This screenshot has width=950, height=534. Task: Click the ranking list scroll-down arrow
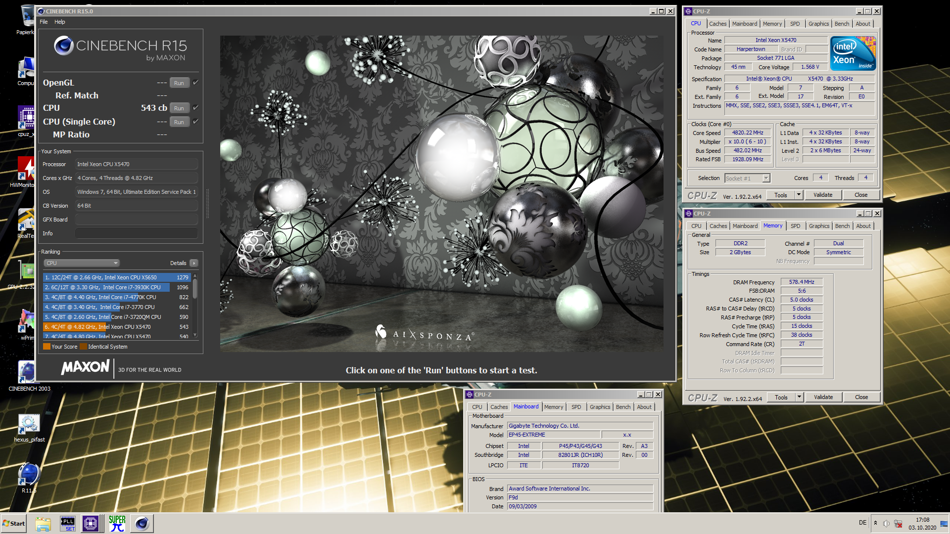(x=195, y=335)
